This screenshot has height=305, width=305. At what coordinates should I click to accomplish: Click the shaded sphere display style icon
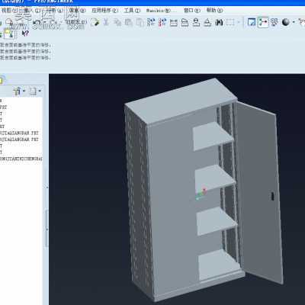tap(286, 22)
